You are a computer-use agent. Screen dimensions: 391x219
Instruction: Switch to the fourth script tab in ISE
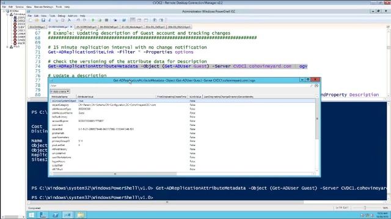point(109,27)
